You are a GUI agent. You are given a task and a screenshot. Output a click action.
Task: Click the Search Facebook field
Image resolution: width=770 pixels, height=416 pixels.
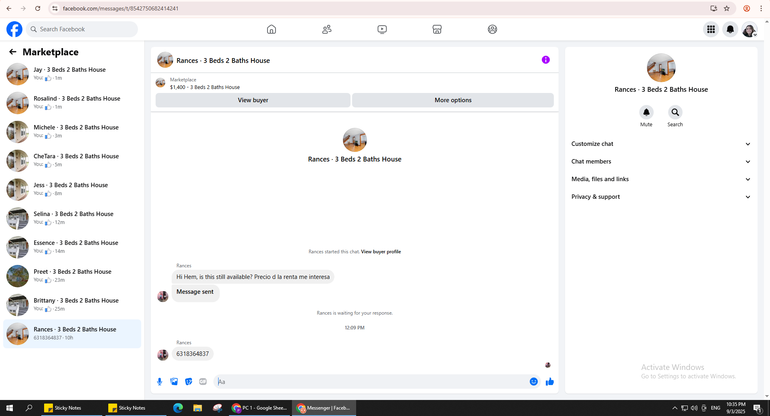pyautogui.click(x=82, y=29)
